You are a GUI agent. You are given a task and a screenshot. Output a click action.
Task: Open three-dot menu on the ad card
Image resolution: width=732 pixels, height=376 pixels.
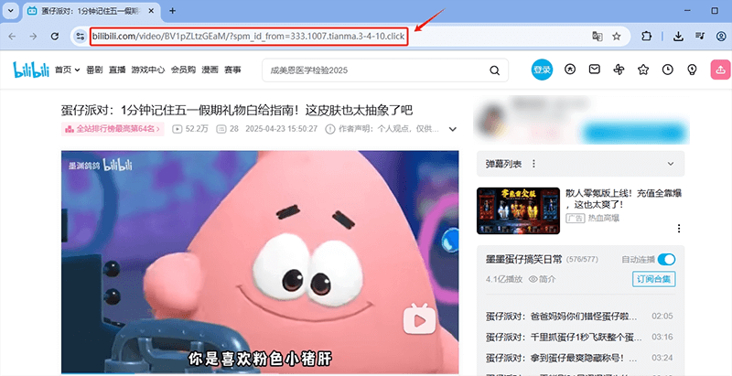pyautogui.click(x=679, y=229)
